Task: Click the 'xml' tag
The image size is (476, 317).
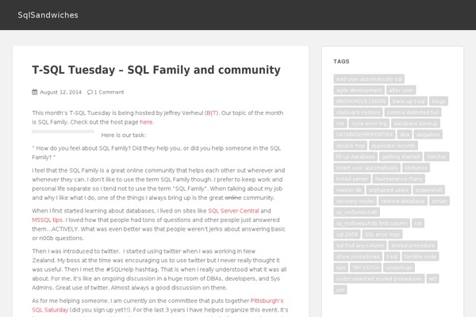Action: tap(340, 290)
